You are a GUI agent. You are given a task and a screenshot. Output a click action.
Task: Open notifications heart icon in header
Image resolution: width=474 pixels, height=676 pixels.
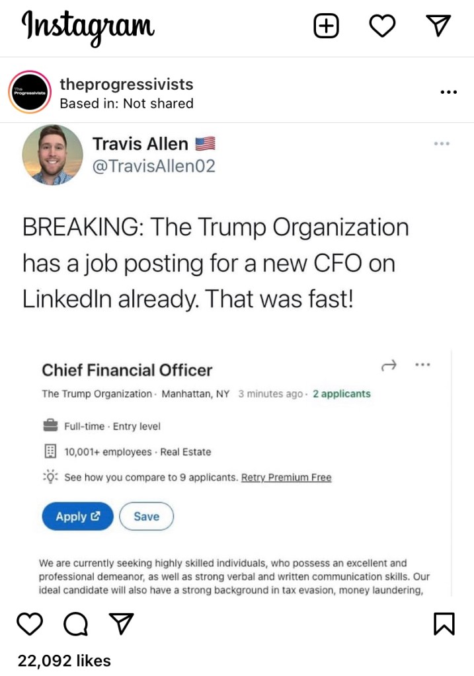click(x=381, y=26)
